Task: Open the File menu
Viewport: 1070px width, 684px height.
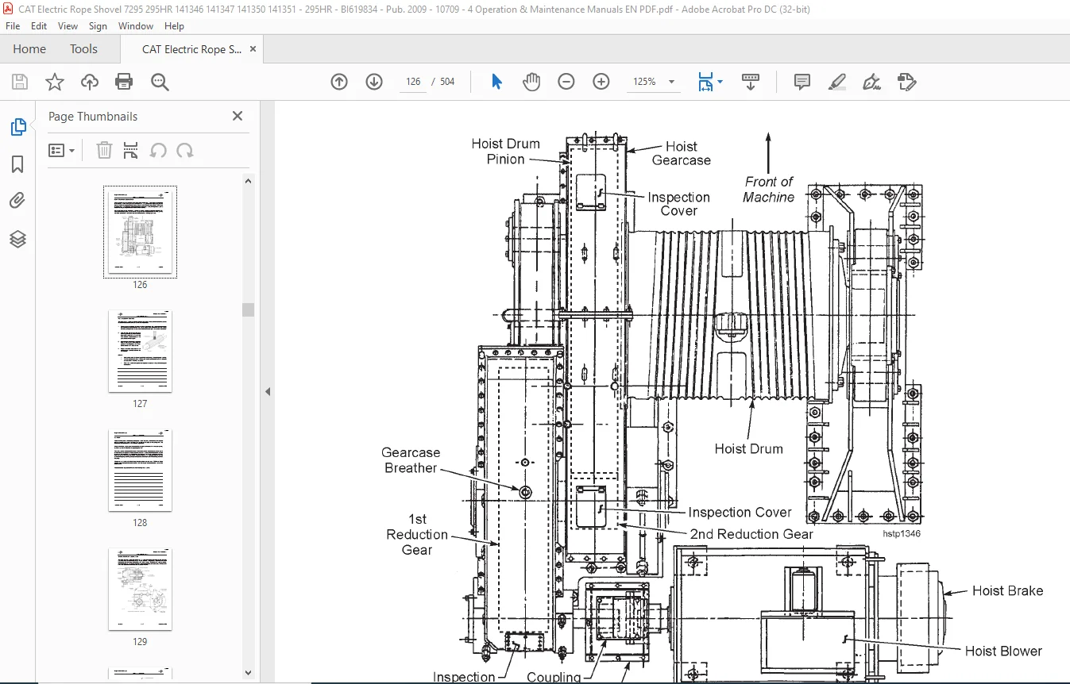Action: [14, 26]
